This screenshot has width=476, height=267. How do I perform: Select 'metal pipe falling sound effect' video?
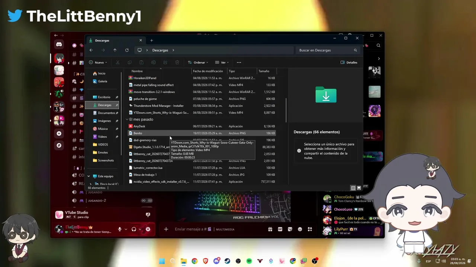pos(202,85)
